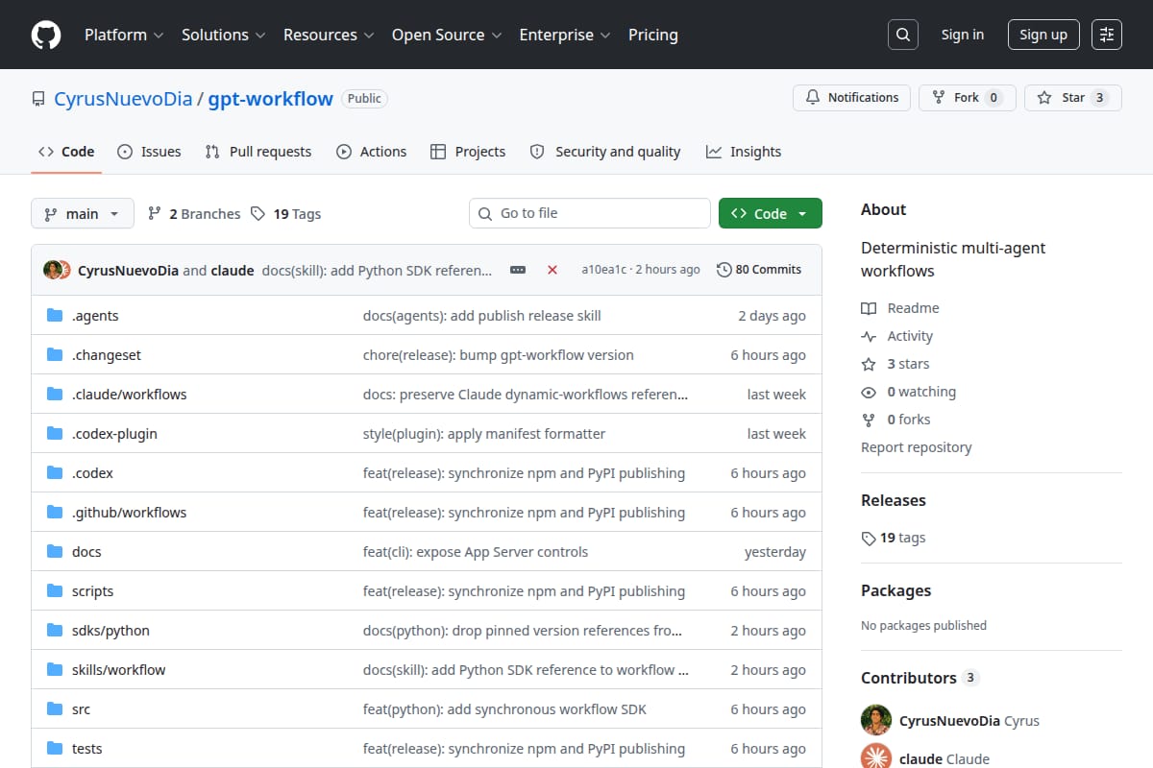This screenshot has height=768, width=1153.
Task: Open the main branch selector dropdown
Action: (82, 213)
